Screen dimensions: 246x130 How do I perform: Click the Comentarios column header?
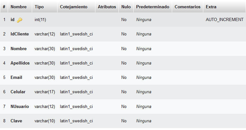(188, 7)
